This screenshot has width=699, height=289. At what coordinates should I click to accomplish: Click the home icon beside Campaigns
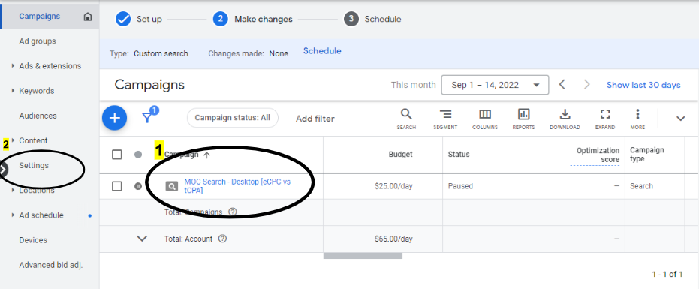tap(88, 17)
